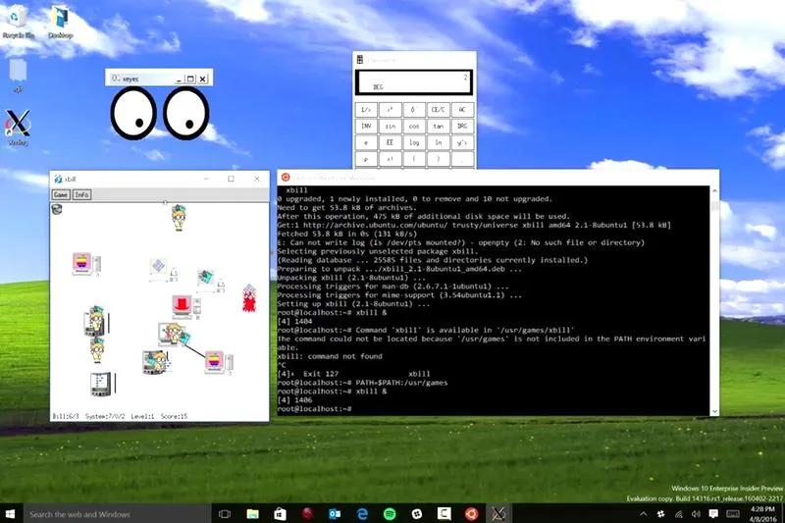The width and height of the screenshot is (785, 523).
Task: Open the volume control in system tray
Action: point(696,514)
